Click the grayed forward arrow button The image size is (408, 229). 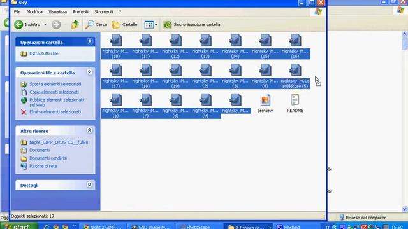click(x=56, y=24)
